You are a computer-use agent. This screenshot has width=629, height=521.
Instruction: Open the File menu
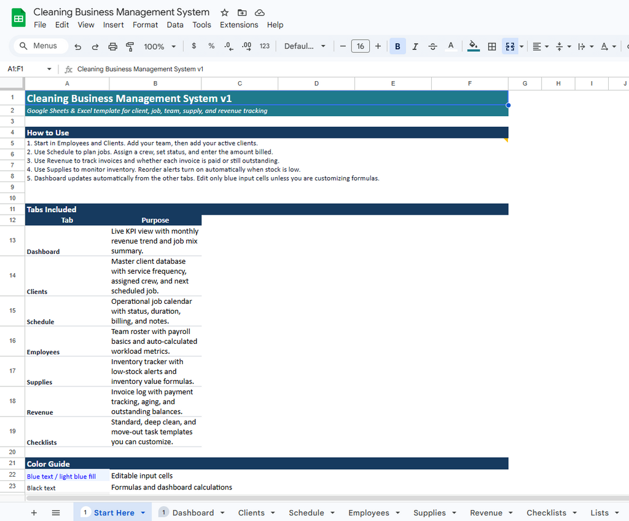40,25
